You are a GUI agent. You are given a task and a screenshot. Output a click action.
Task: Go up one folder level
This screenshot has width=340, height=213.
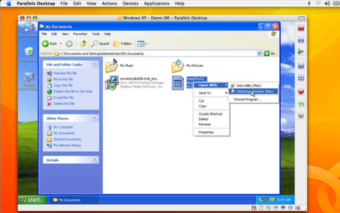tap(84, 43)
